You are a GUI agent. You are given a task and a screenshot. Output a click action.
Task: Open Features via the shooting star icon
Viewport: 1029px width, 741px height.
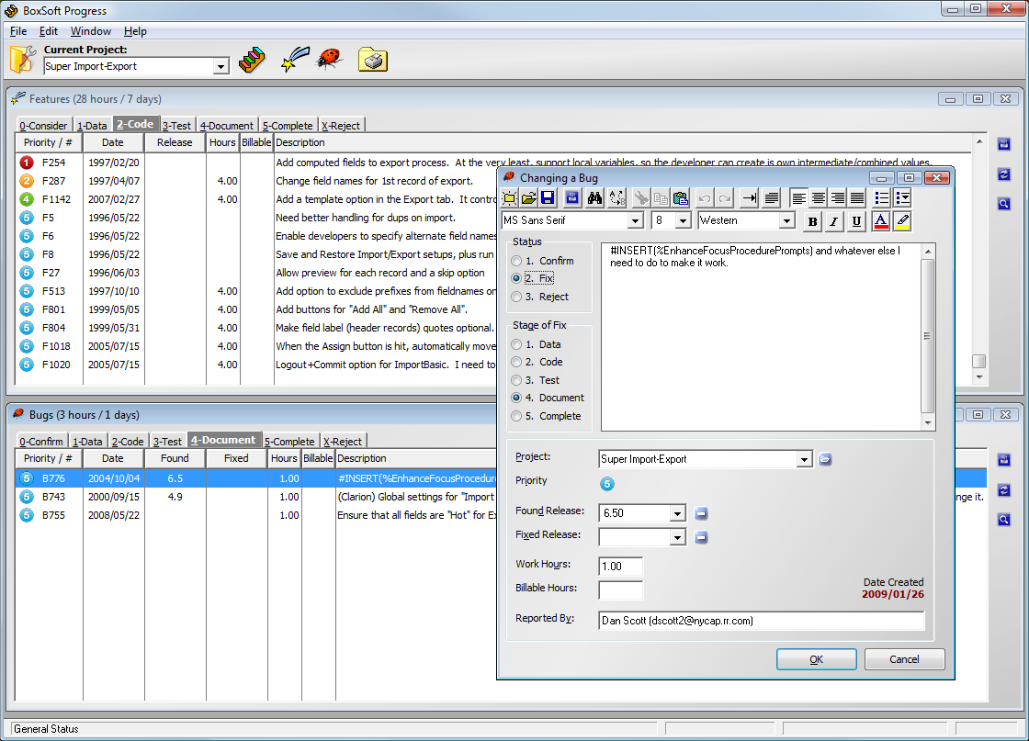point(295,59)
